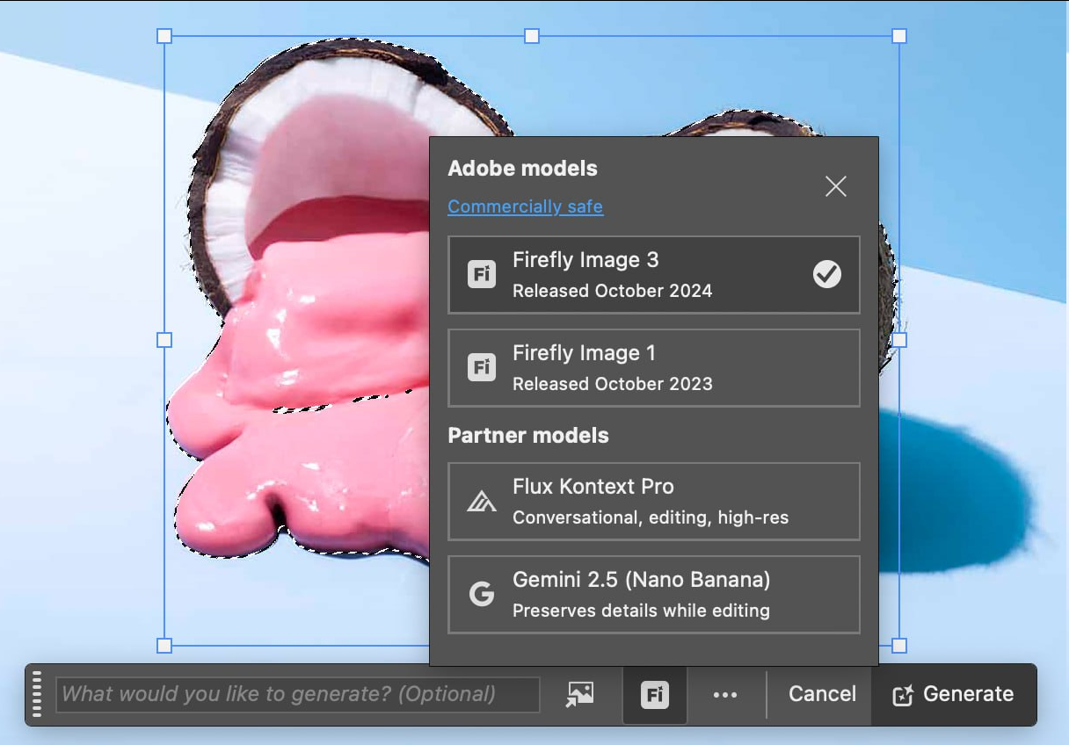The height and width of the screenshot is (745, 1069).
Task: Select the Firefly Image 3 model
Action: (654, 275)
